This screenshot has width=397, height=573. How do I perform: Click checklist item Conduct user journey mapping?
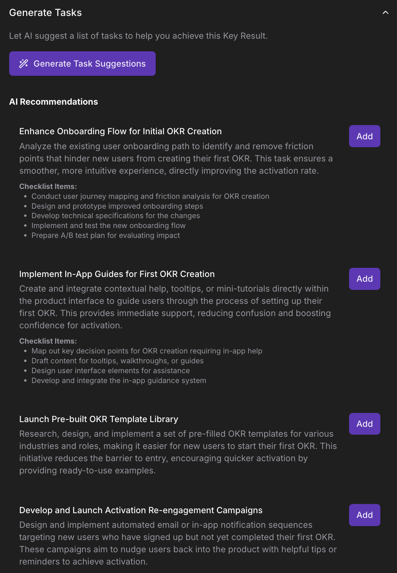[150, 196]
